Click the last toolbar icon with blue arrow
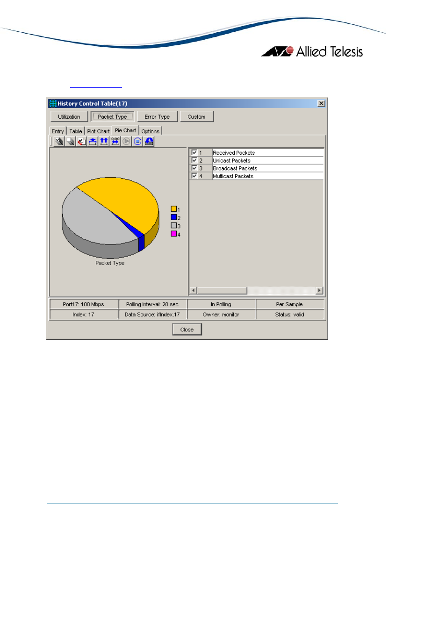The image size is (446, 631). click(x=149, y=141)
